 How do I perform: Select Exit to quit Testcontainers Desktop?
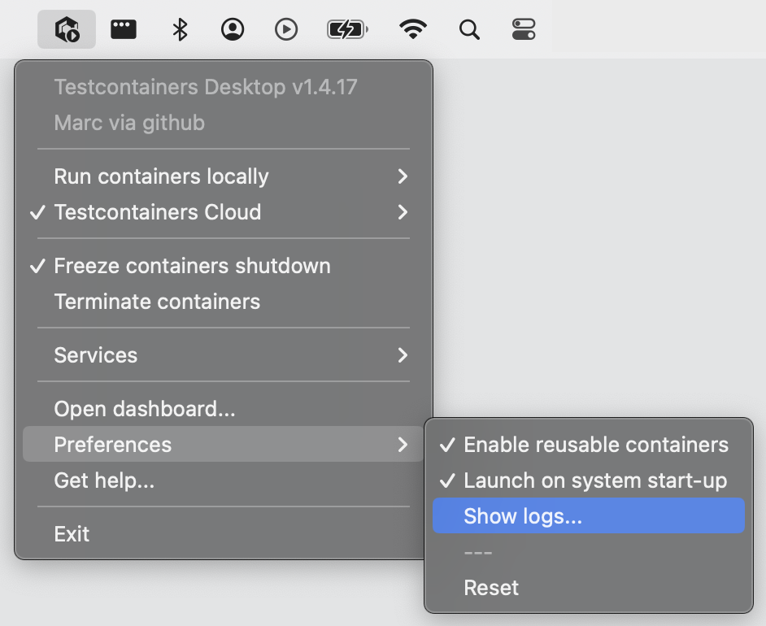[72, 533]
